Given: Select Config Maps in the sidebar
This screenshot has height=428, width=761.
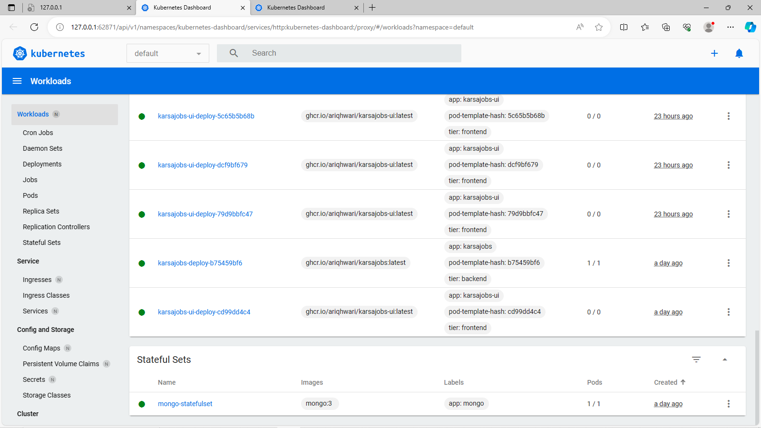Looking at the screenshot, I should tap(41, 348).
